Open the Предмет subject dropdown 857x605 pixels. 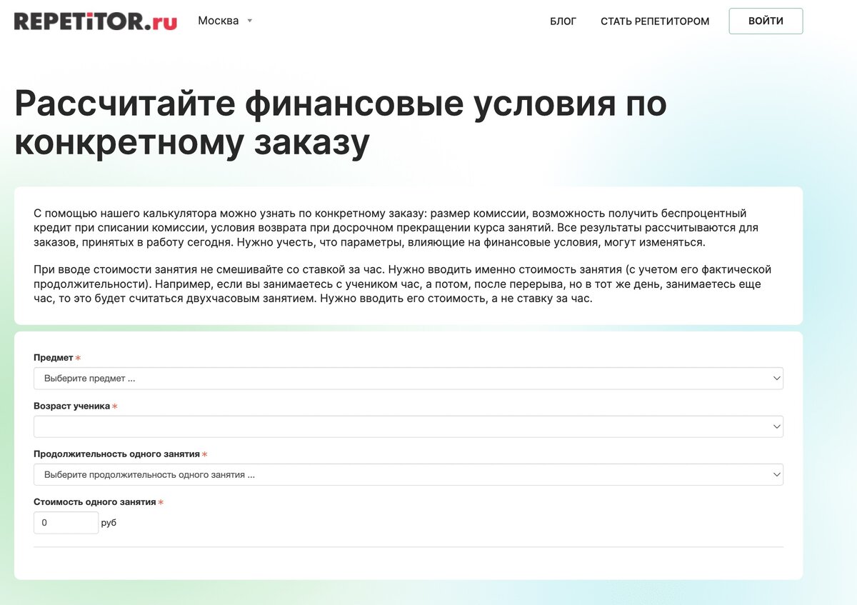tap(409, 379)
